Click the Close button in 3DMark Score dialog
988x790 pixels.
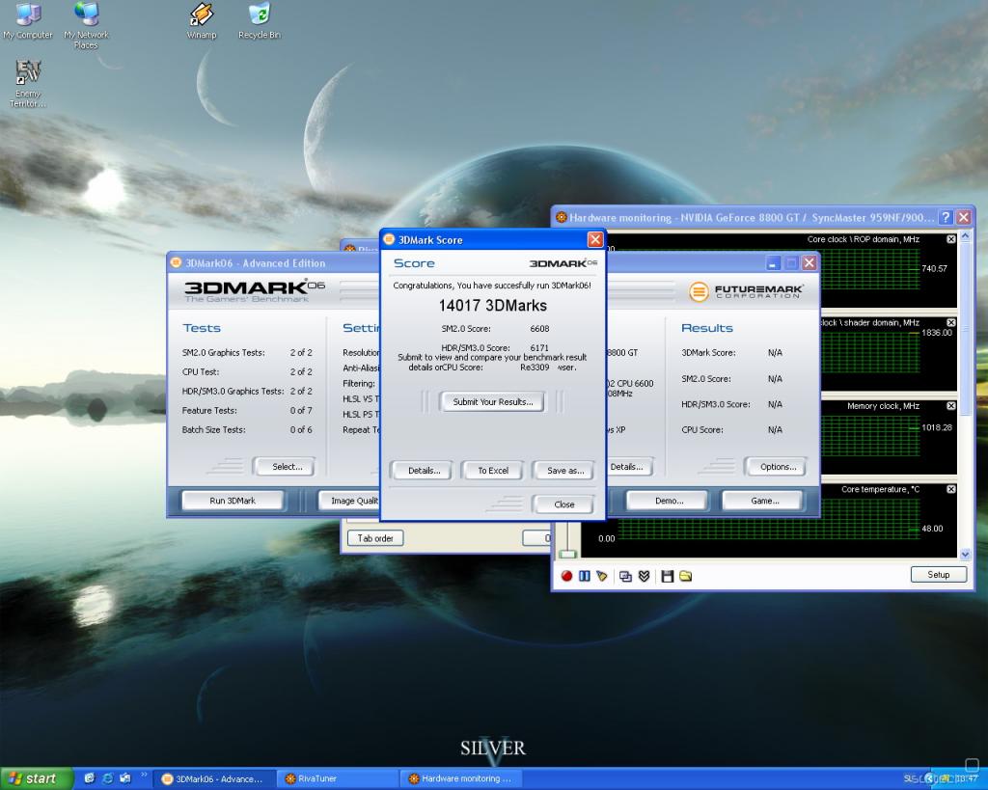563,504
